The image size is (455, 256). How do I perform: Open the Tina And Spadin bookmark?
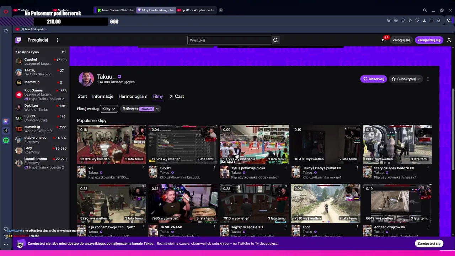click(31, 29)
